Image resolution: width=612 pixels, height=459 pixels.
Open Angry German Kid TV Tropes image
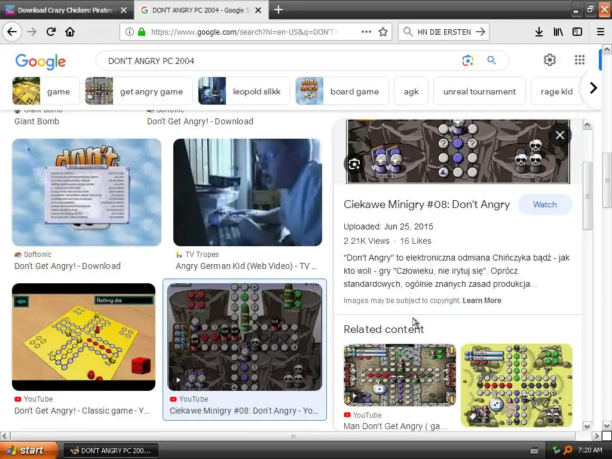247,192
